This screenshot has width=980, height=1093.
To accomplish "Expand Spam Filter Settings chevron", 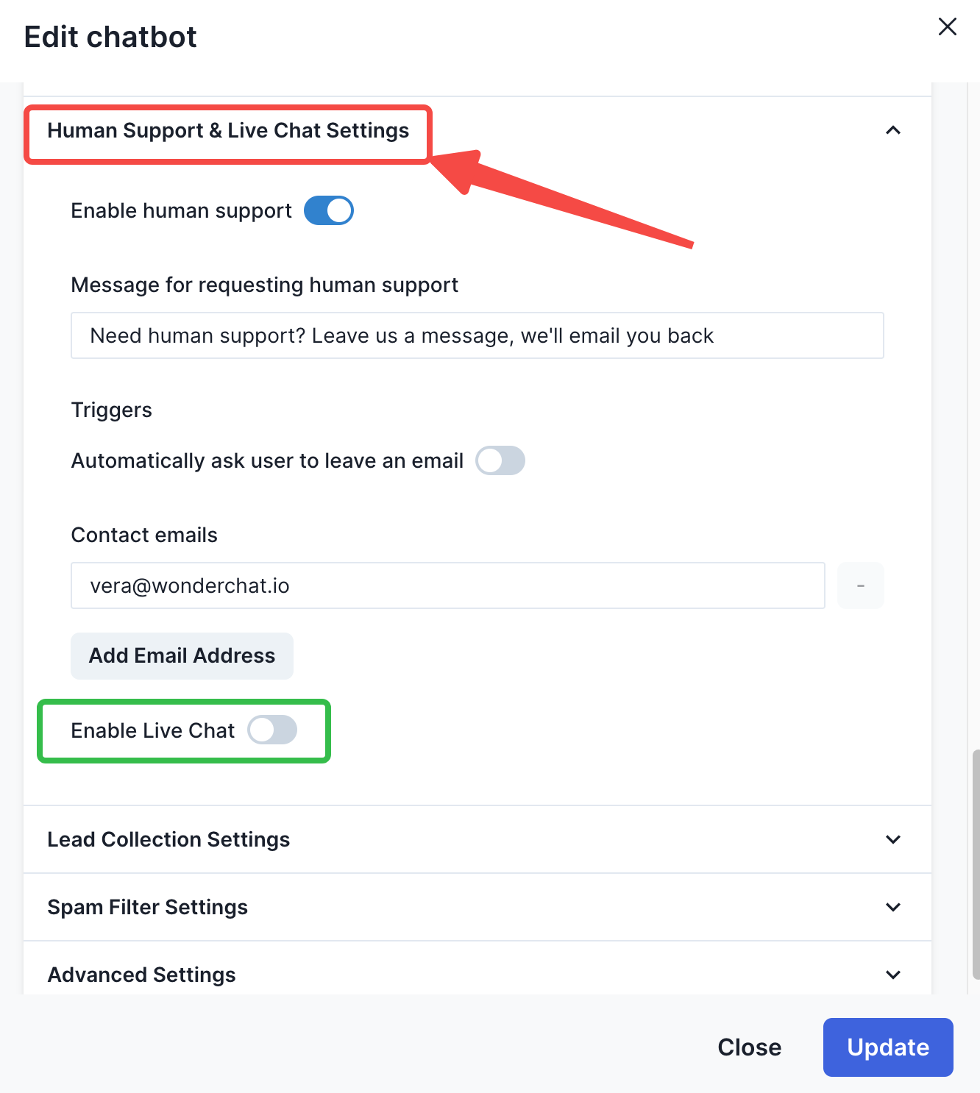I will pos(893,907).
